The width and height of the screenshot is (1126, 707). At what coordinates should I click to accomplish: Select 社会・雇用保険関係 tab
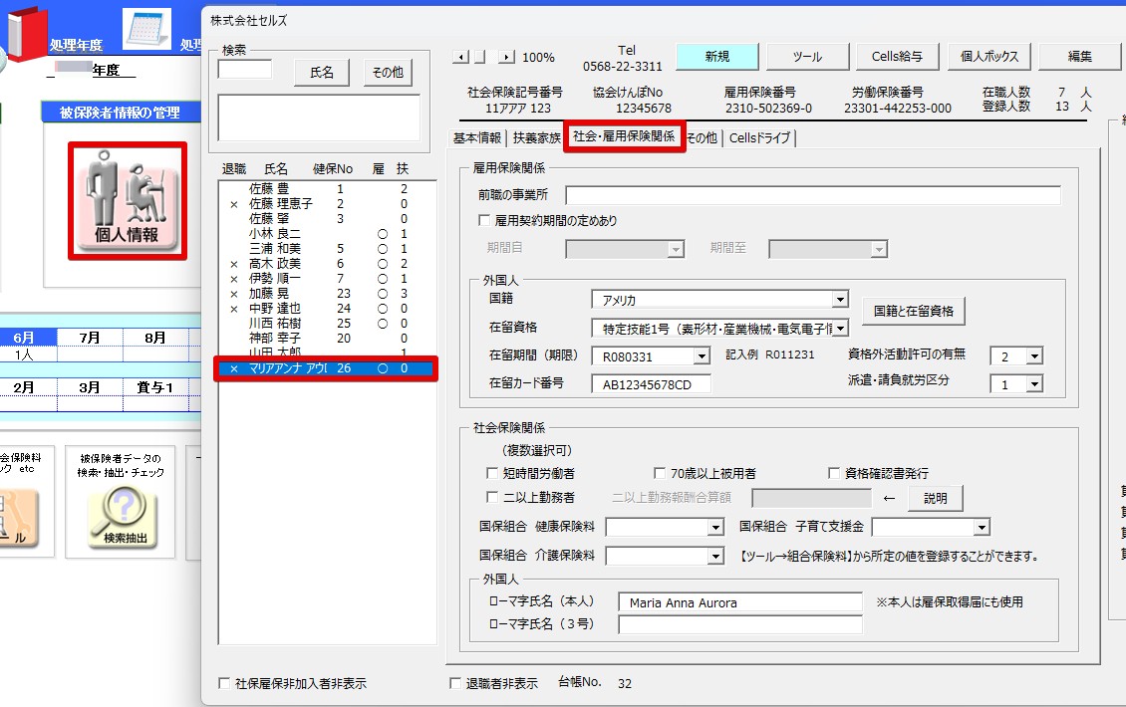pyautogui.click(x=624, y=136)
